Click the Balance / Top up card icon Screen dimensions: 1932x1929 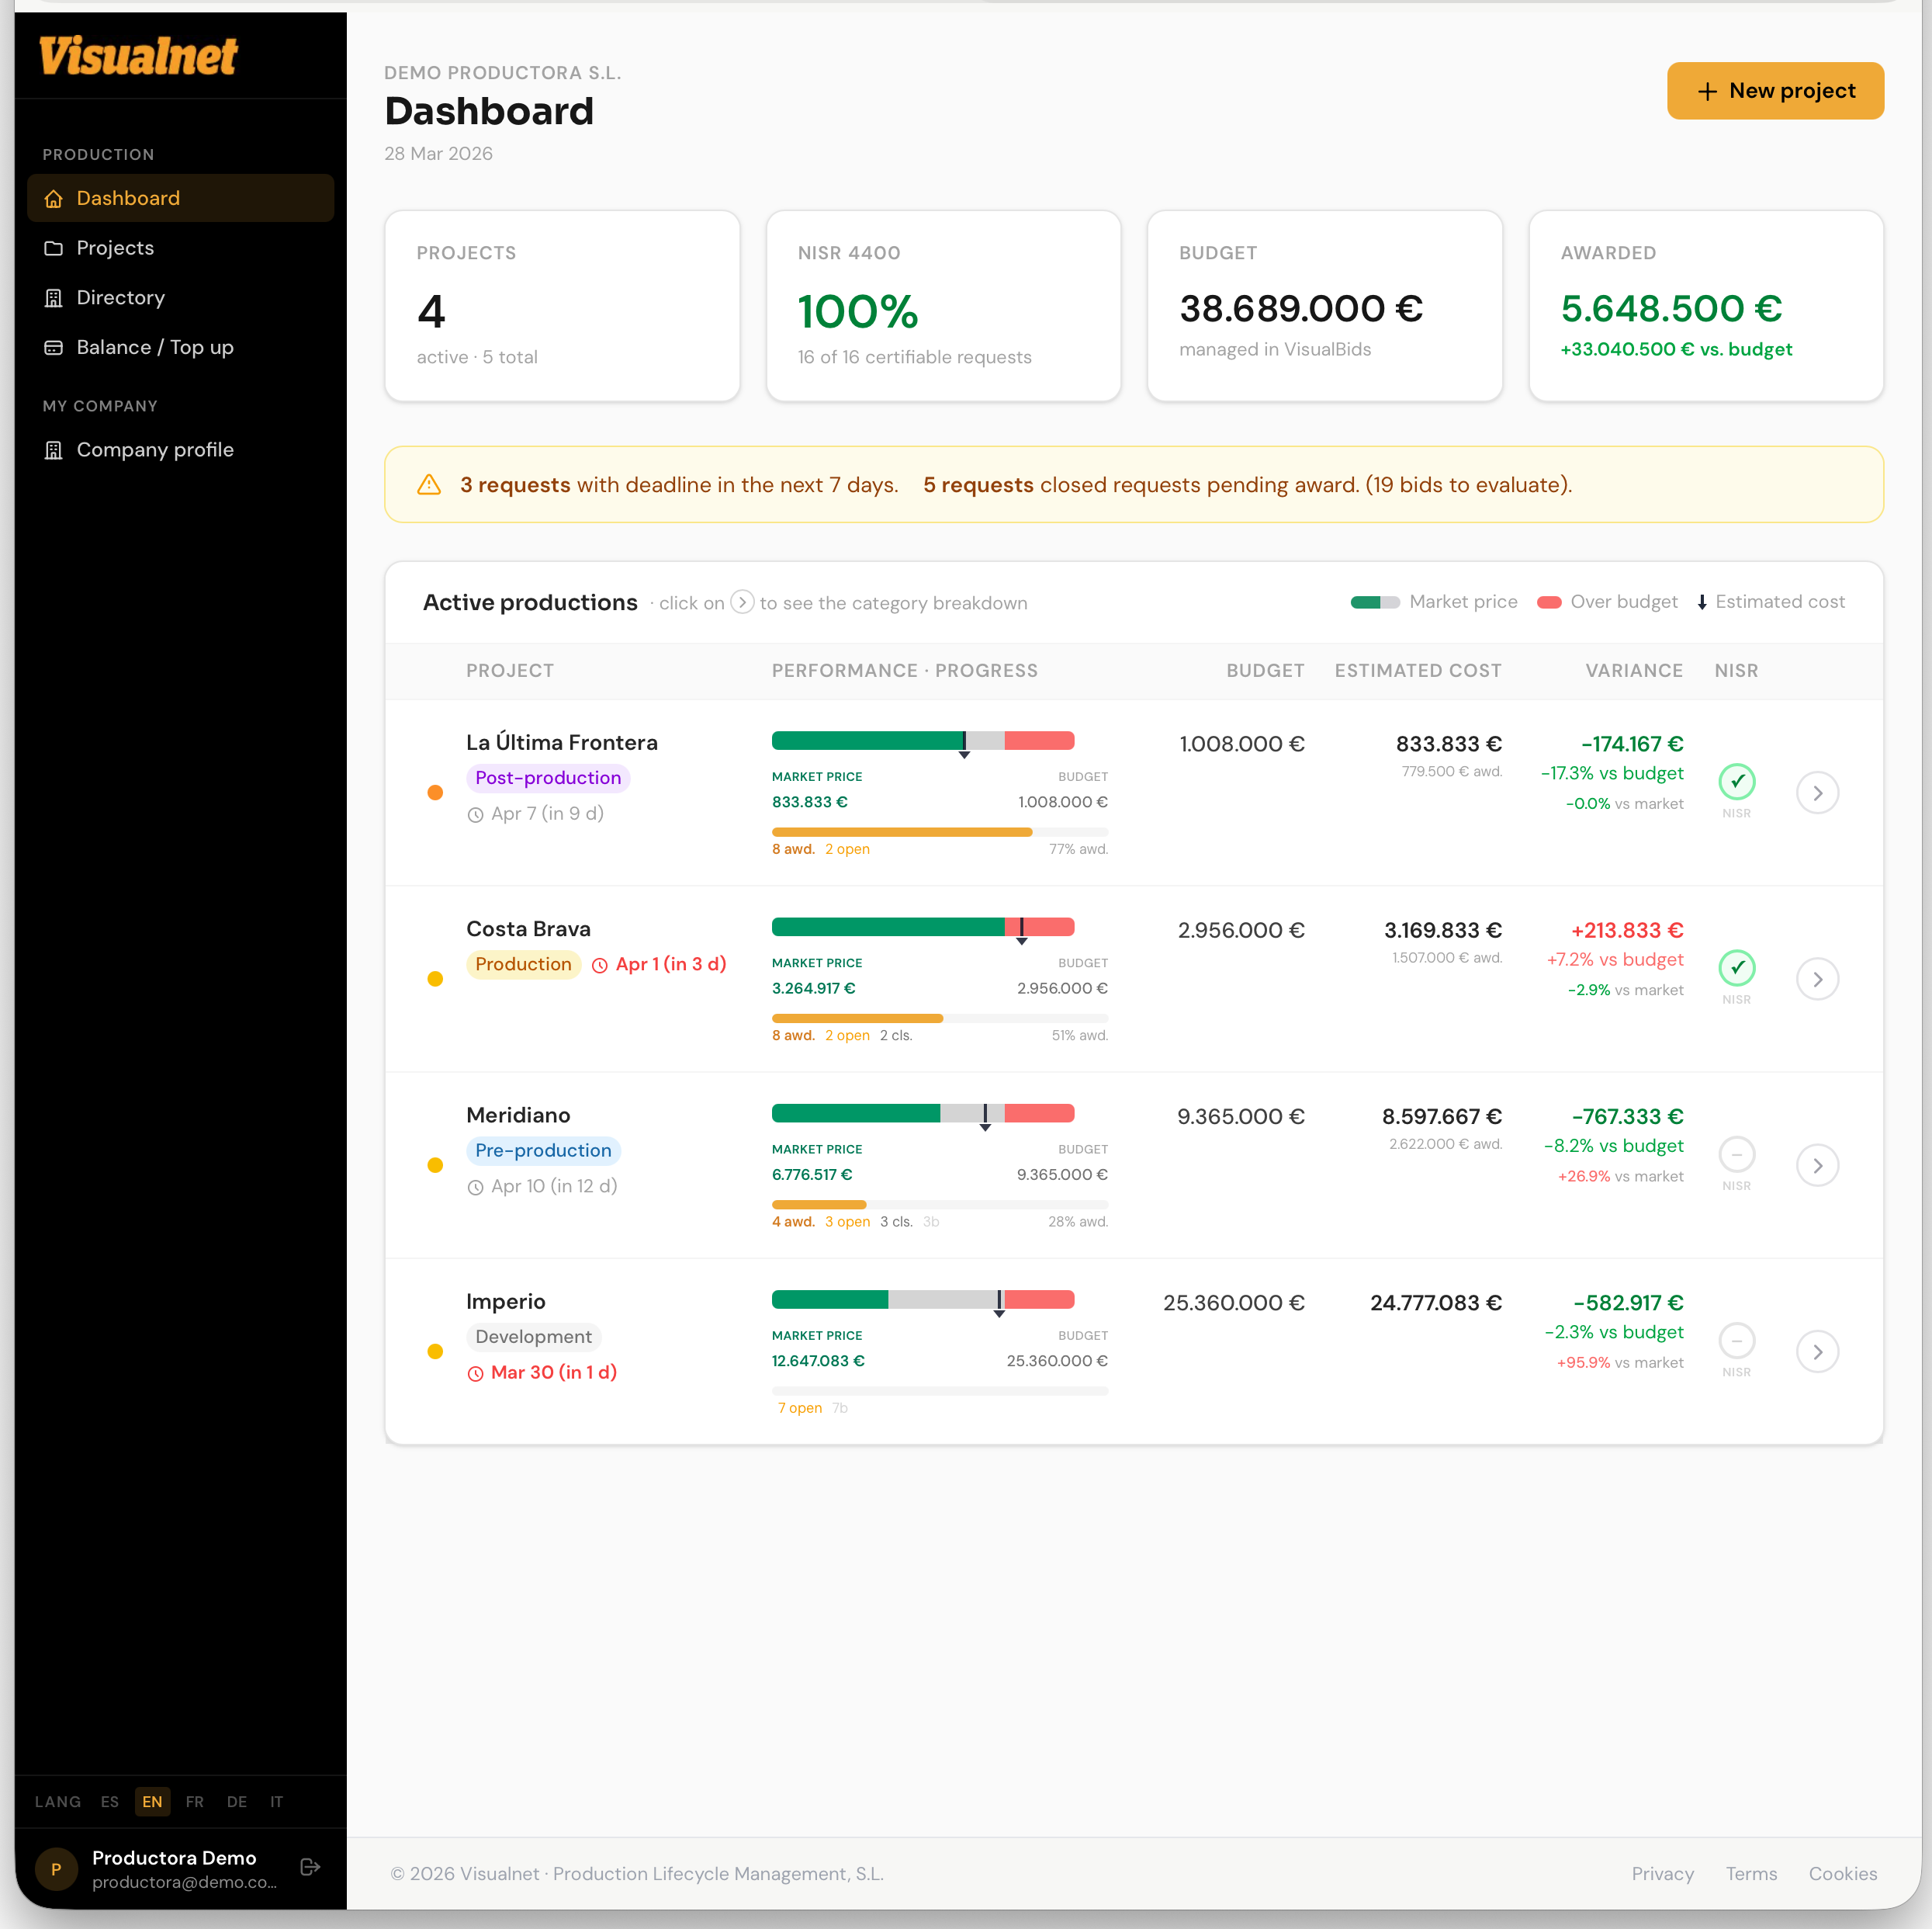[x=53, y=347]
